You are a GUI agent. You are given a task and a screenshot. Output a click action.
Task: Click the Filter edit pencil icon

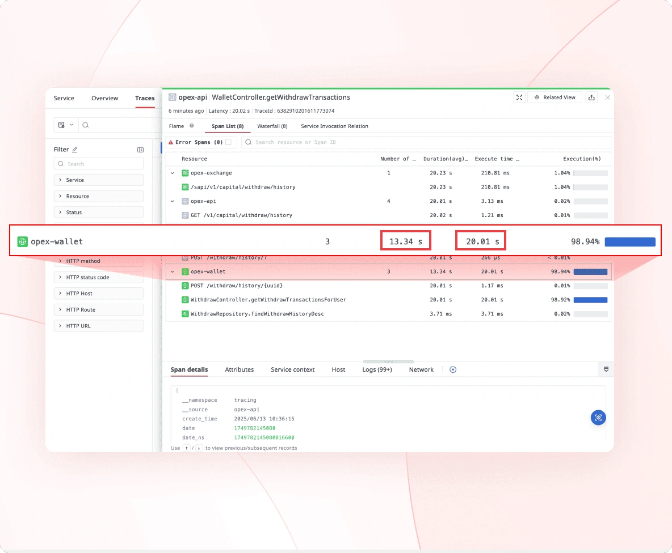(x=75, y=150)
